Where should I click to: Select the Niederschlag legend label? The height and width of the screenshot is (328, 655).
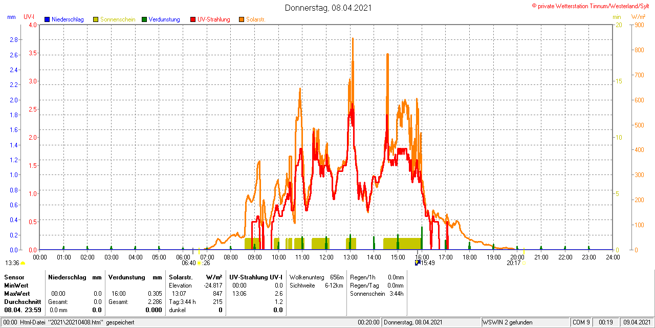(68, 19)
